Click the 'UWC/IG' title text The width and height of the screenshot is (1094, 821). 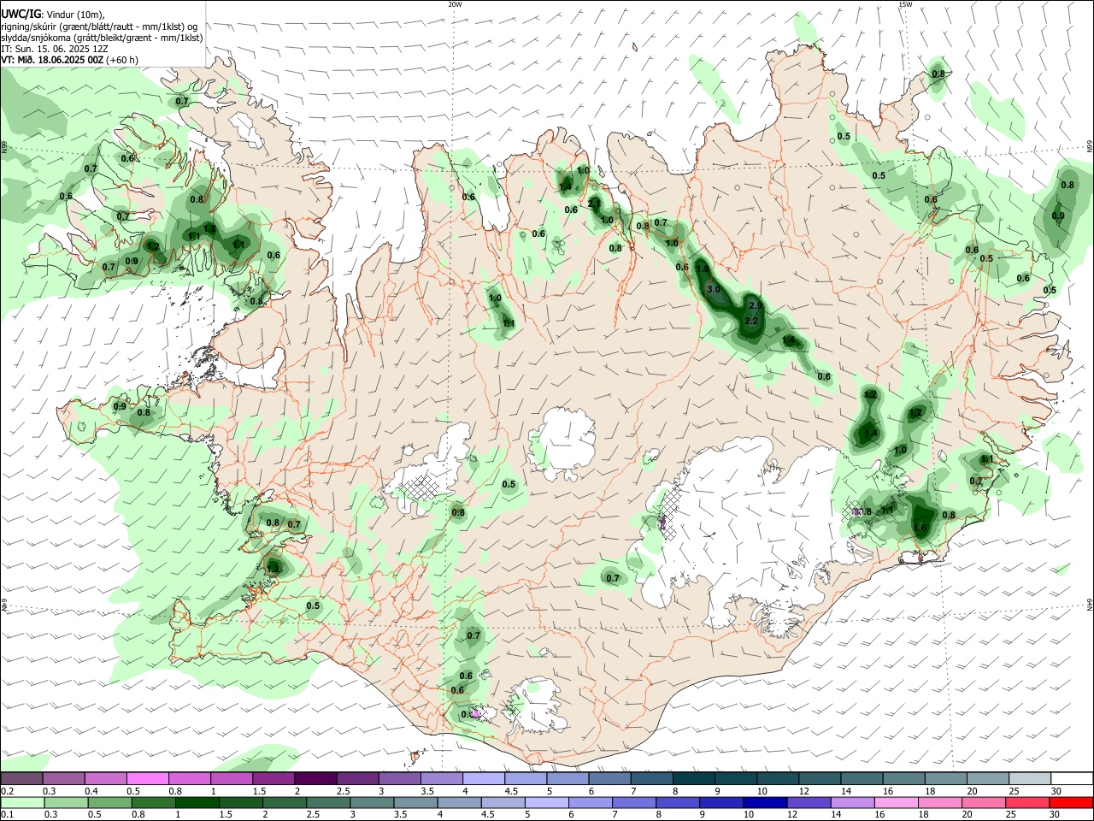pyautogui.click(x=21, y=15)
